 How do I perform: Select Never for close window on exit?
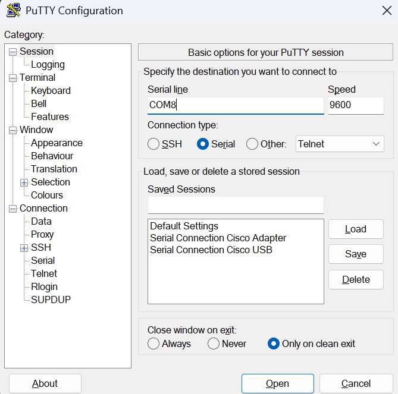pos(214,344)
